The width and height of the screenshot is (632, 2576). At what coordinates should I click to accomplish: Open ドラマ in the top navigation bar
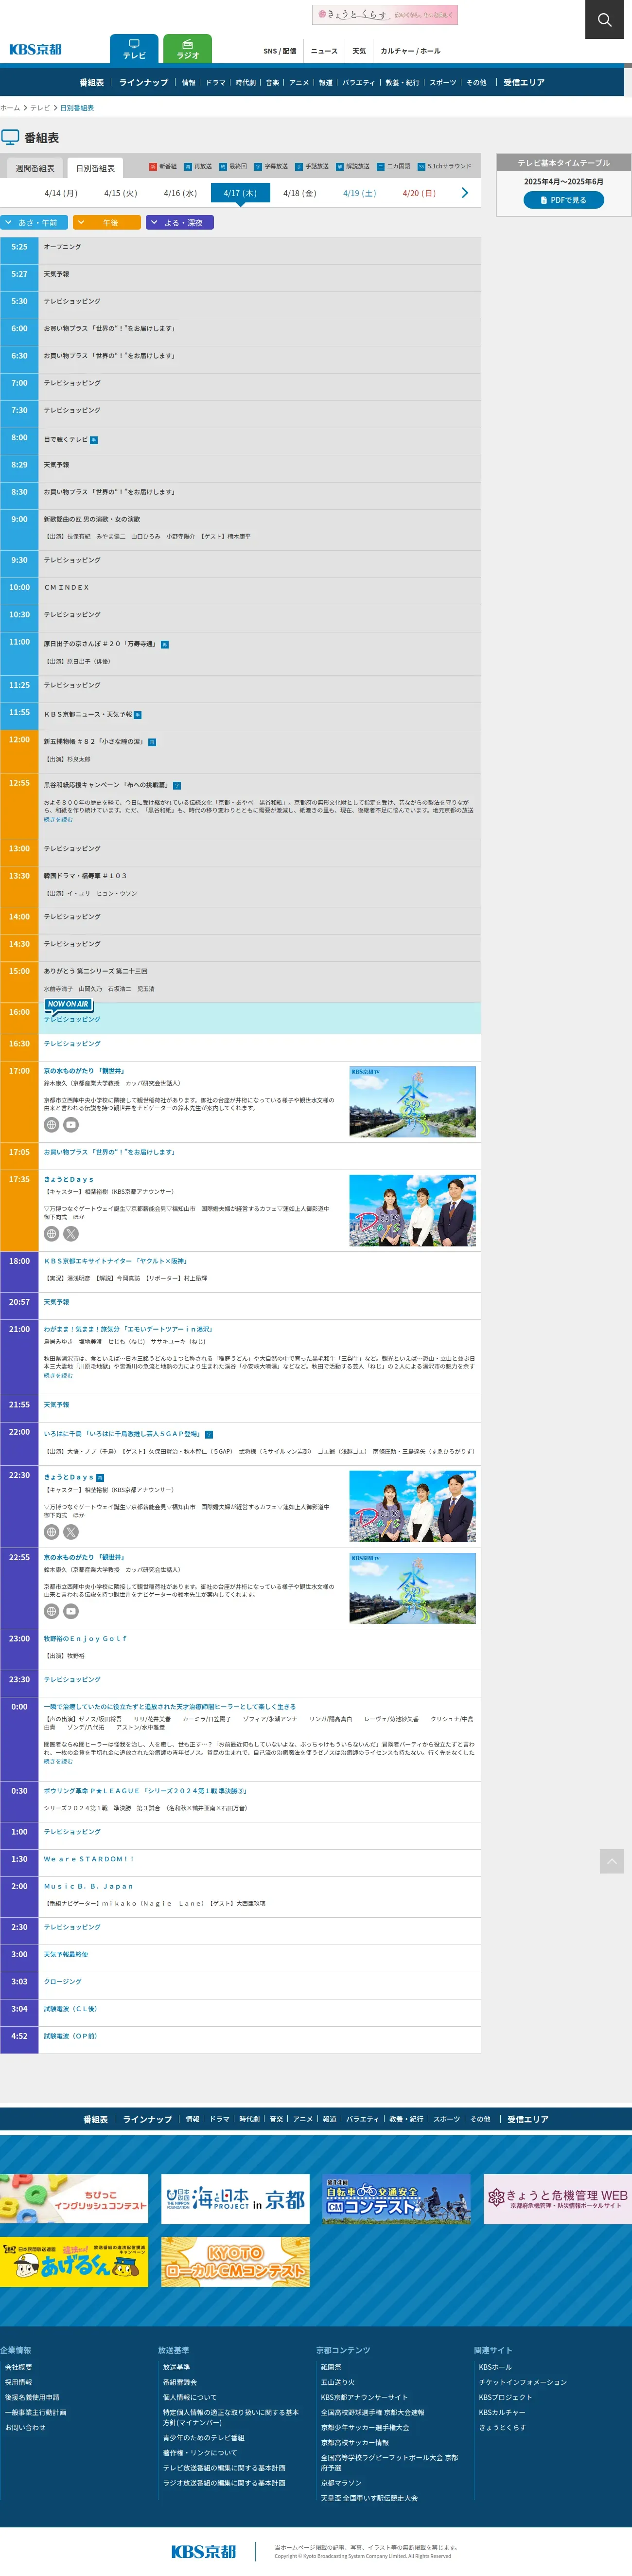[216, 83]
